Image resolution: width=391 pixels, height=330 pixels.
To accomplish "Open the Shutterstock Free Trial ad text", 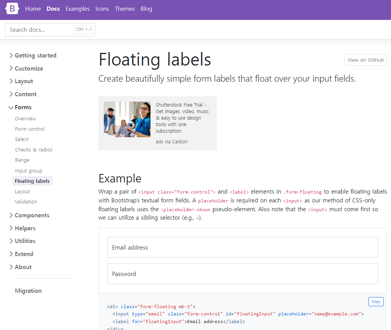I will (182, 118).
